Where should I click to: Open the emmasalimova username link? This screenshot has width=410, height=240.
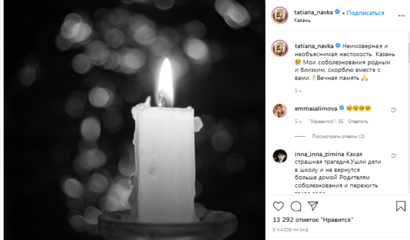316,109
